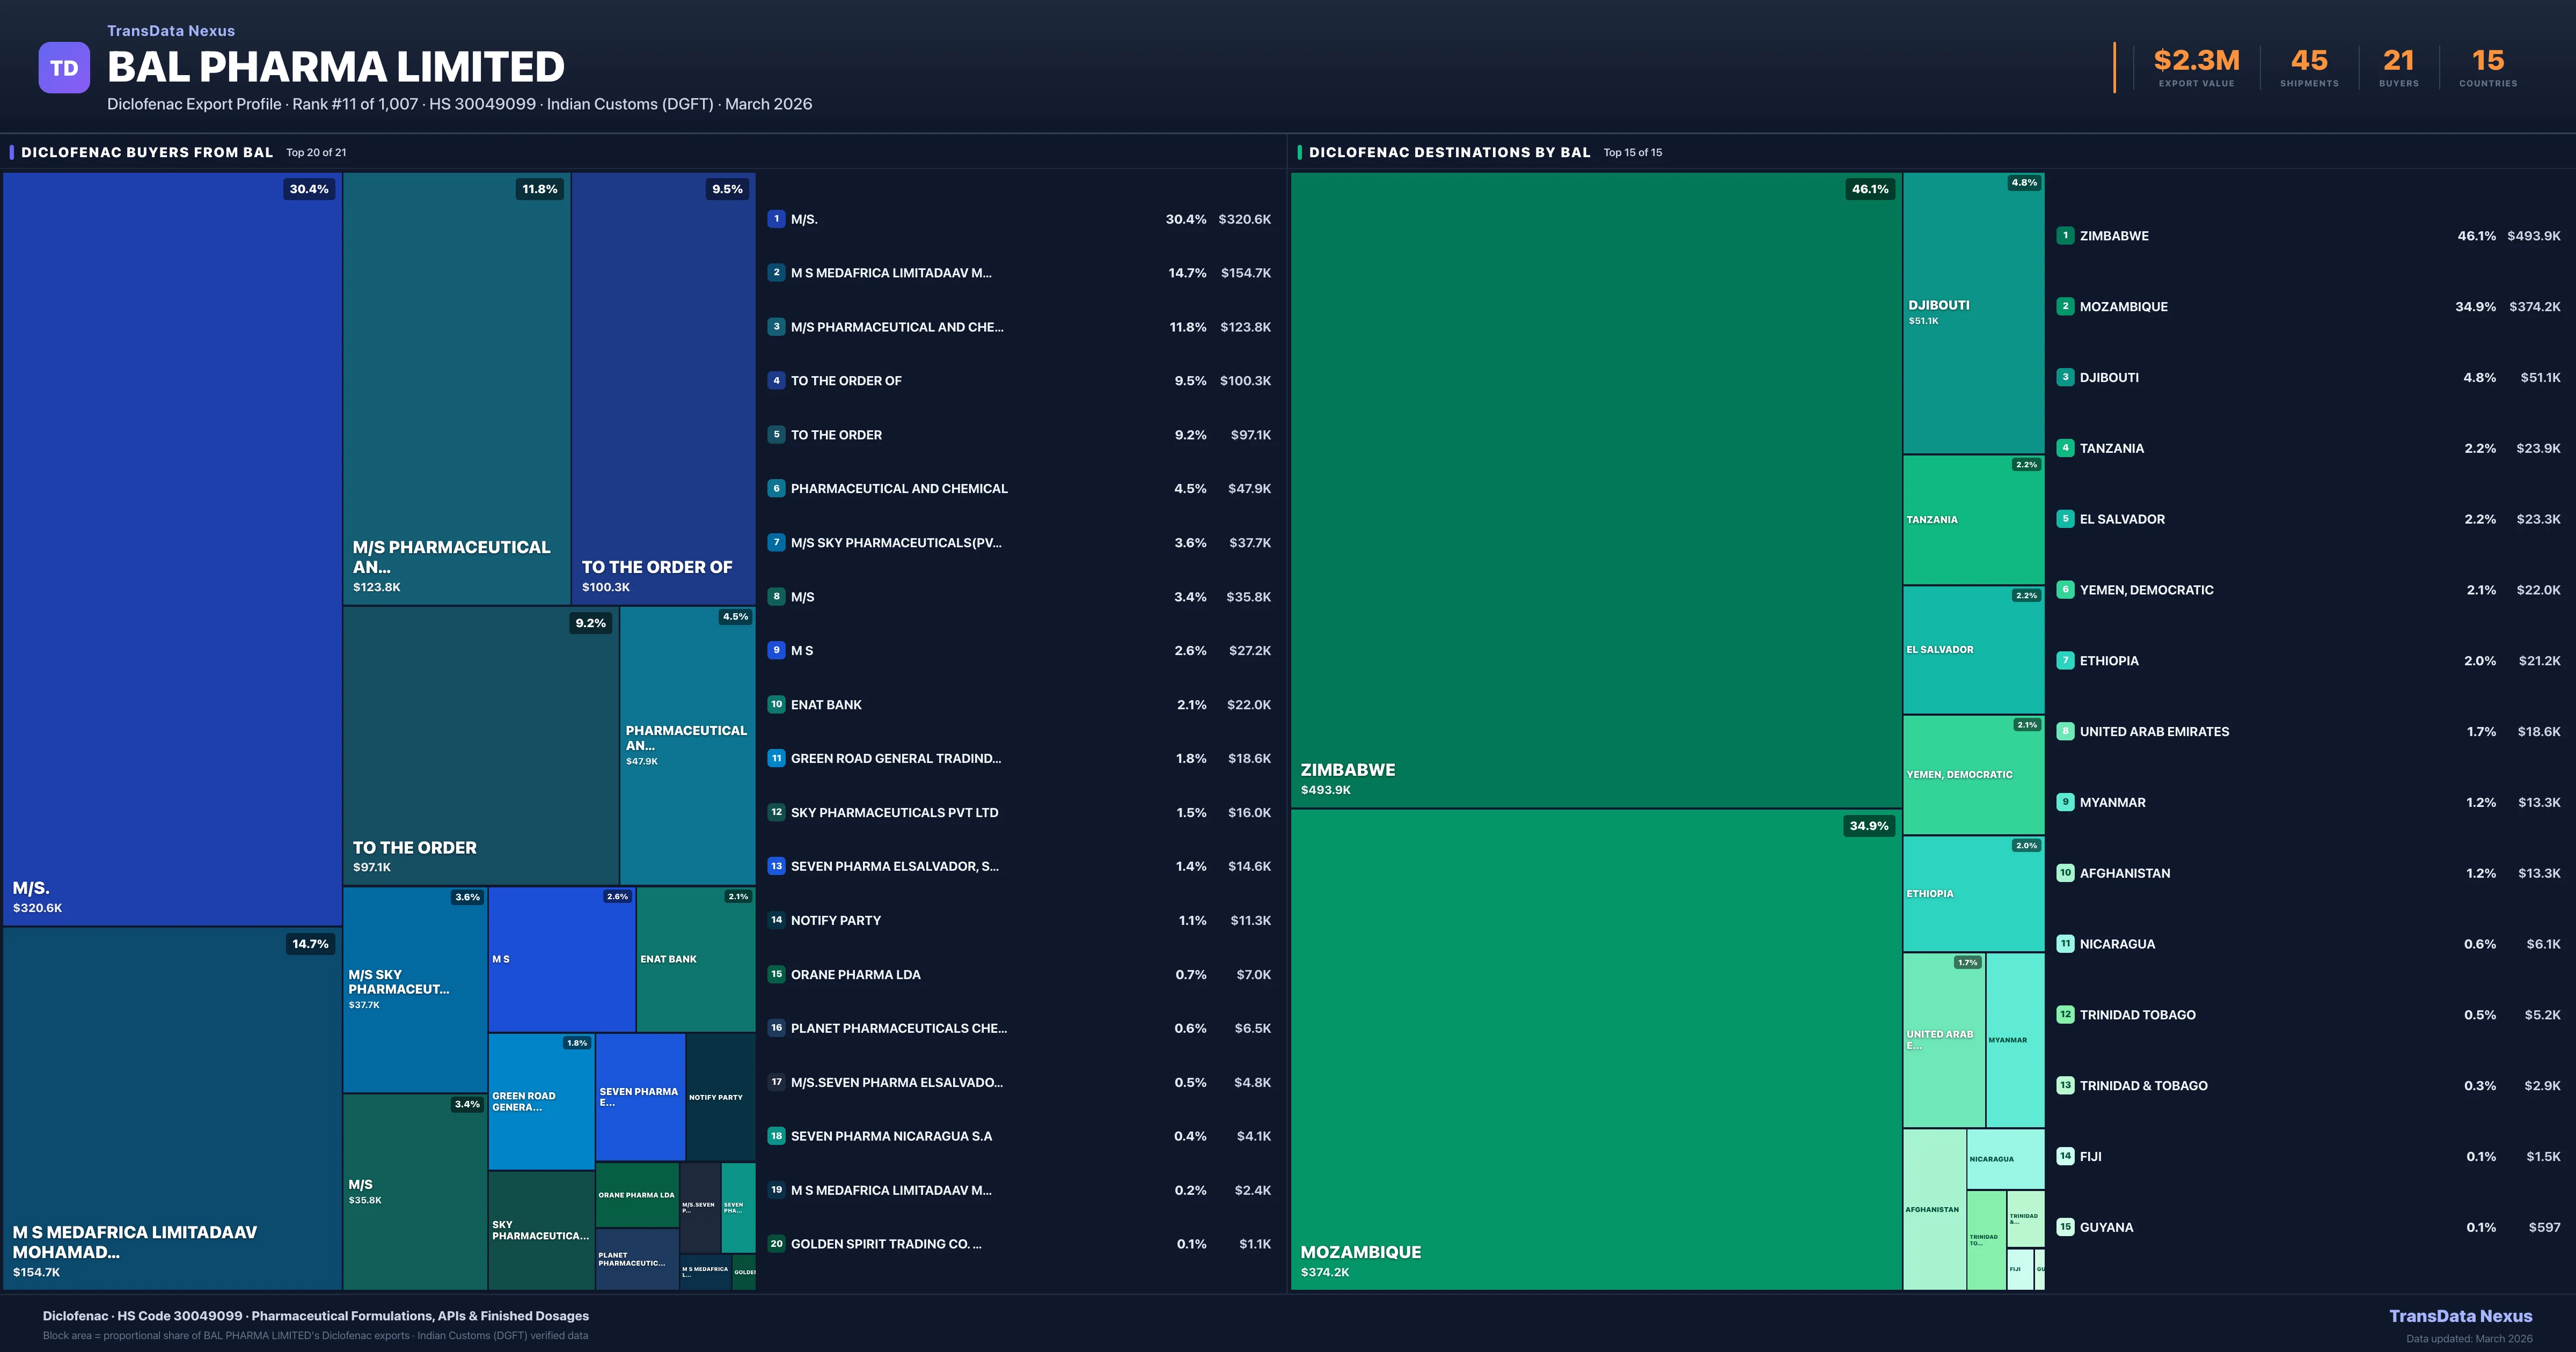Click the badge 10 next to ENAT BANK

(x=776, y=704)
